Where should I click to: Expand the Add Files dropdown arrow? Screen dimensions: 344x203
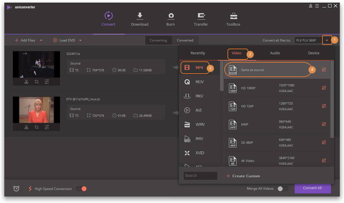pos(41,40)
